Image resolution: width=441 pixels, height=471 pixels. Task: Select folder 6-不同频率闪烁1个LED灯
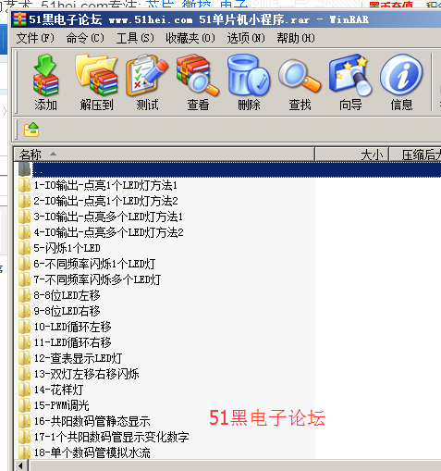pyautogui.click(x=94, y=264)
